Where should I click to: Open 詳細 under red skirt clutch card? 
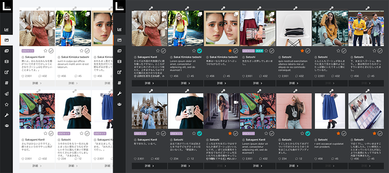tap(258, 83)
